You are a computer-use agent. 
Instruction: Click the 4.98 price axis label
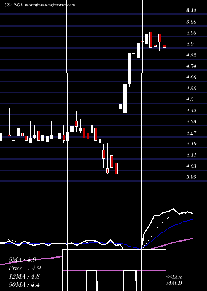coord(191,33)
